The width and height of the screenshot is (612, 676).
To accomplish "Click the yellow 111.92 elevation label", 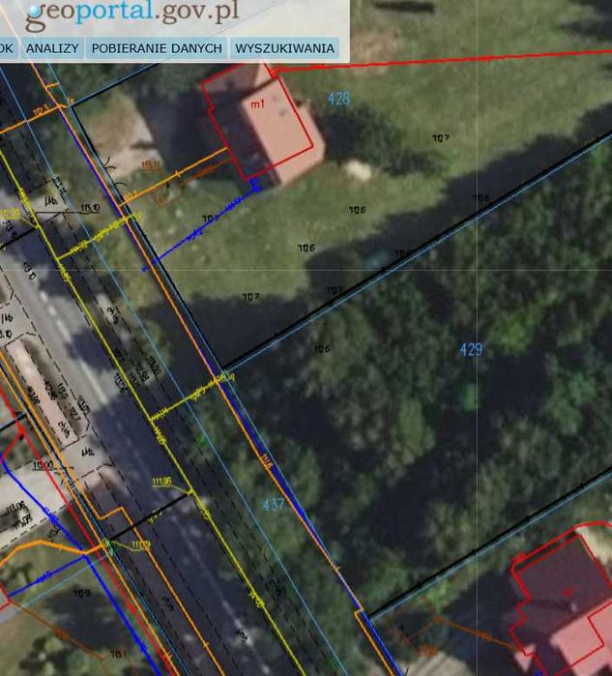I will coord(141,545).
